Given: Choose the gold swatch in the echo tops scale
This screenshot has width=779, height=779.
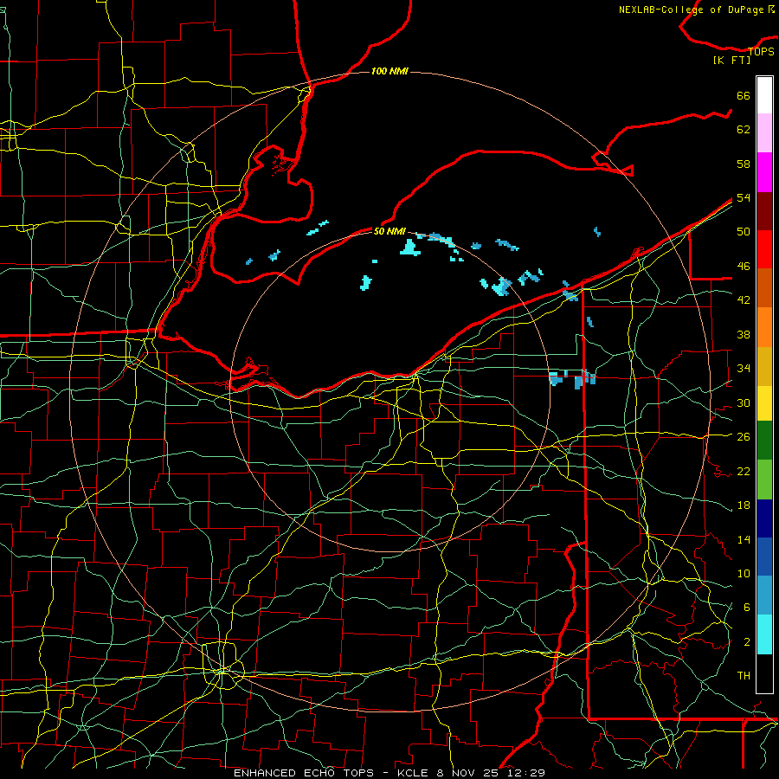Looking at the screenshot, I should coord(764,366).
